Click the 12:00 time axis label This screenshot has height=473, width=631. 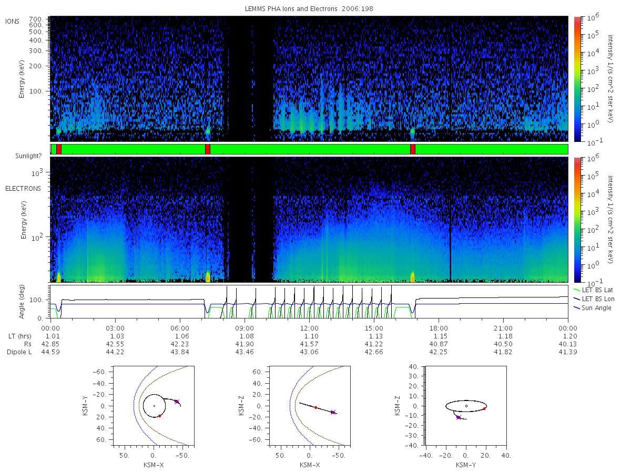pyautogui.click(x=309, y=328)
